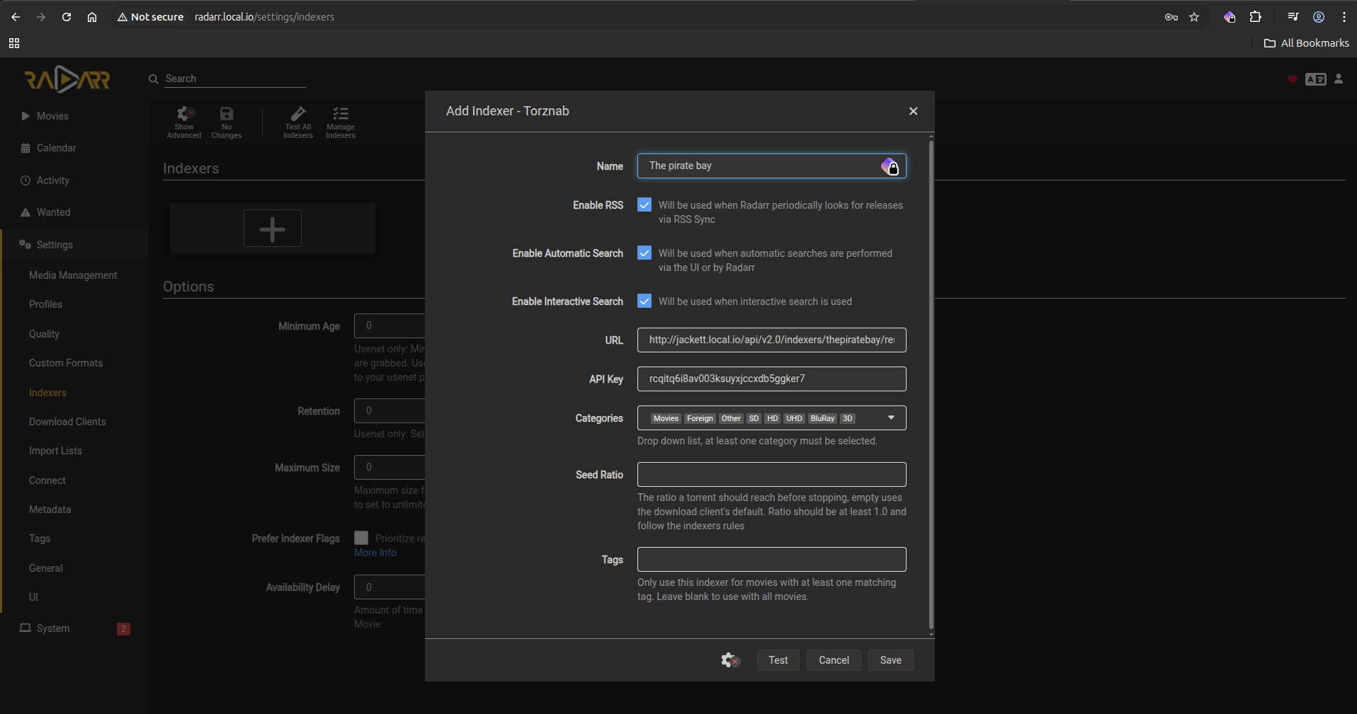Go to Quality settings
This screenshot has width=1357, height=714.
click(44, 334)
